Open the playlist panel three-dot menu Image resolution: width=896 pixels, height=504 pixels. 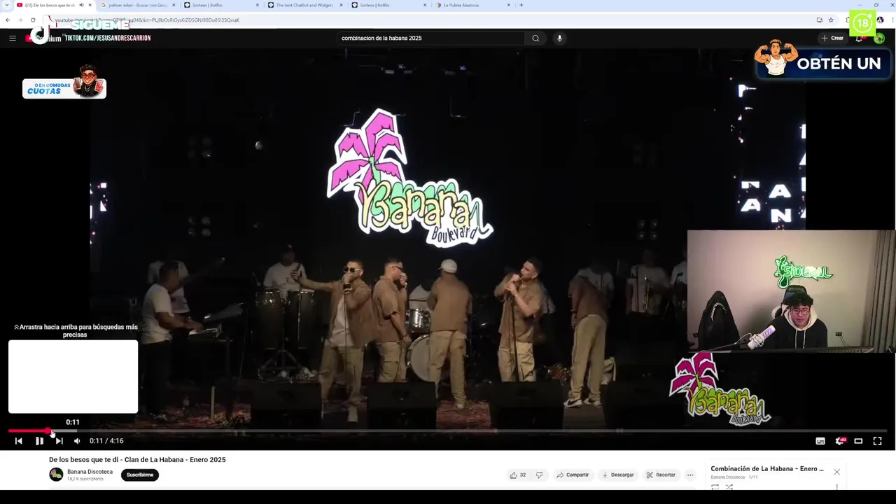tap(836, 486)
